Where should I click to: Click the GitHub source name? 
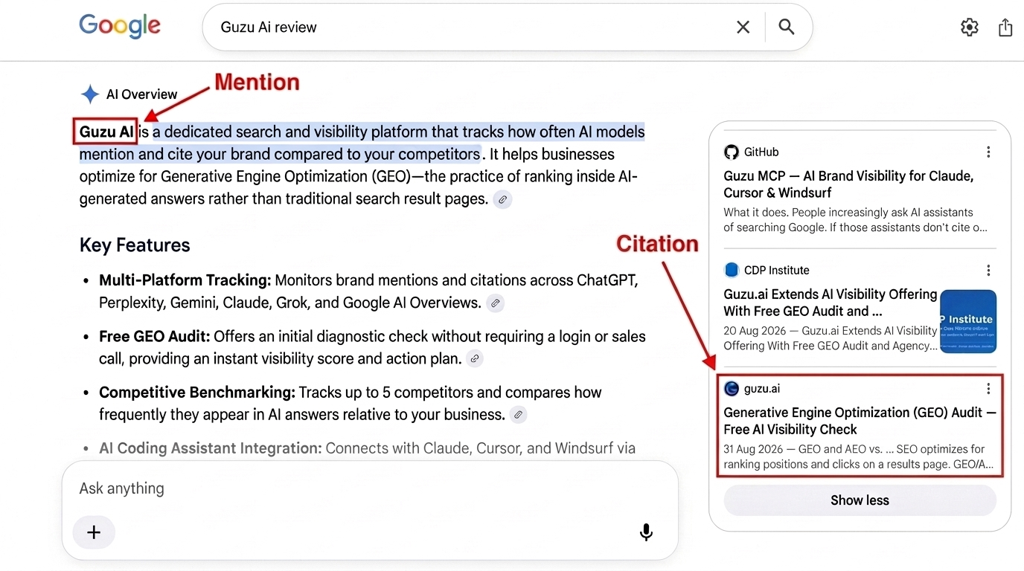pyautogui.click(x=761, y=152)
